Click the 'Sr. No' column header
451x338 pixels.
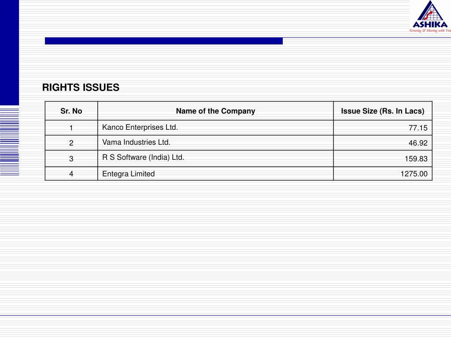(71, 111)
